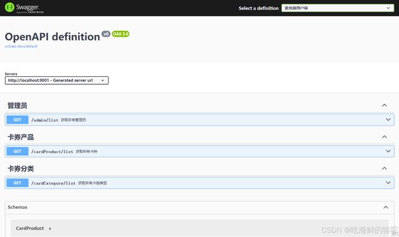Collapse the 卡券产品 section chevron
This screenshot has width=399, height=237.
coord(384,137)
